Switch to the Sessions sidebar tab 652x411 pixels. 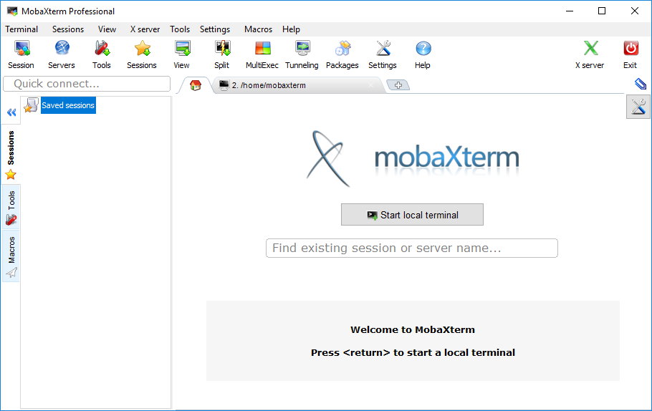click(x=11, y=155)
